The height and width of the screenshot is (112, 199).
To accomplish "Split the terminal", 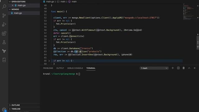I will (x=178, y=68).
